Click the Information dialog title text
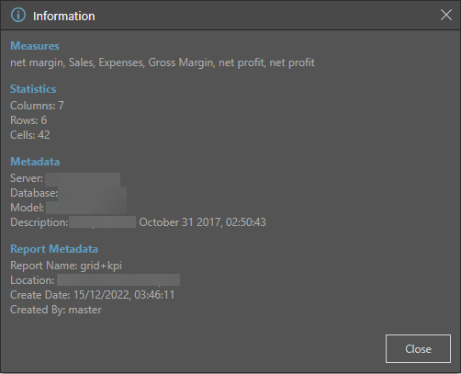Screen dimensions: 461x374 [x=64, y=16]
